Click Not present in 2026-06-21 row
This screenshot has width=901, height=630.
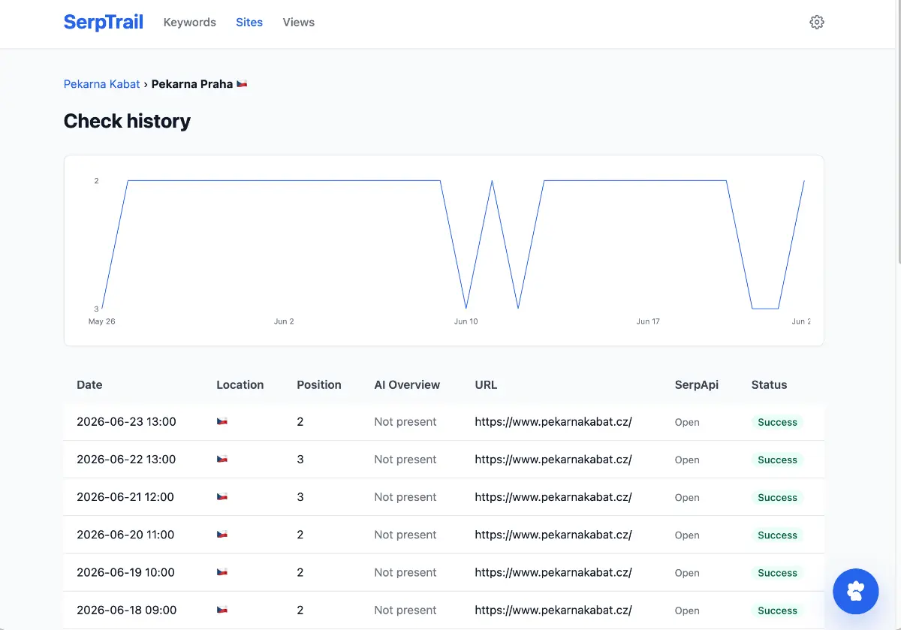[x=405, y=497]
